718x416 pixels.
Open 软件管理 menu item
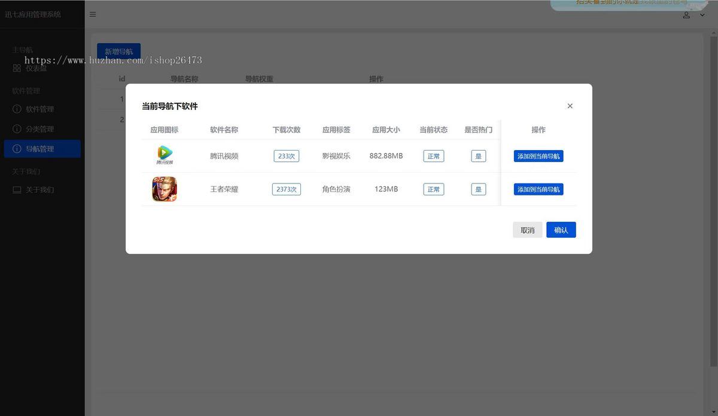[42, 109]
